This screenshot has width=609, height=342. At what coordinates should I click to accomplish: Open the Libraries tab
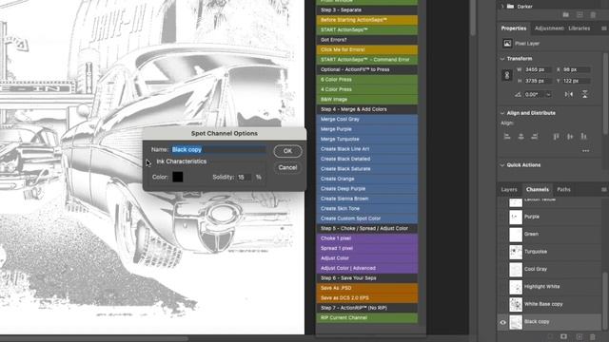(x=580, y=28)
